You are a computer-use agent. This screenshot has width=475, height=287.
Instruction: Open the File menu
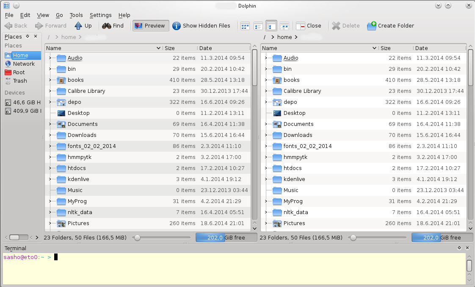click(9, 15)
